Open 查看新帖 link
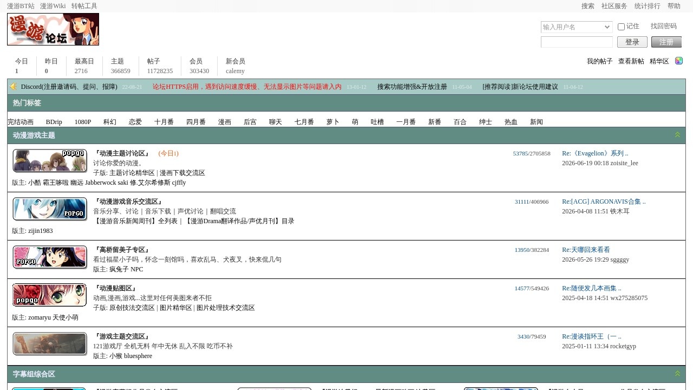Screen dimensions: 693x390 click(631, 61)
